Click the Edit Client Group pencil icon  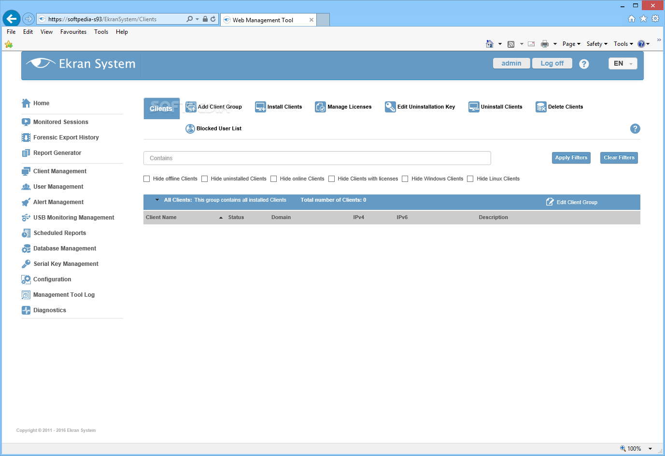pos(550,202)
